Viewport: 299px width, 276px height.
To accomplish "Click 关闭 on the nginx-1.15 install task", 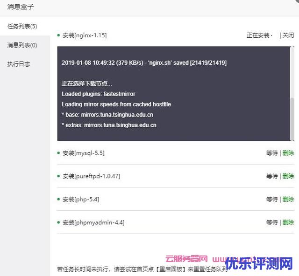I will pyautogui.click(x=288, y=35).
